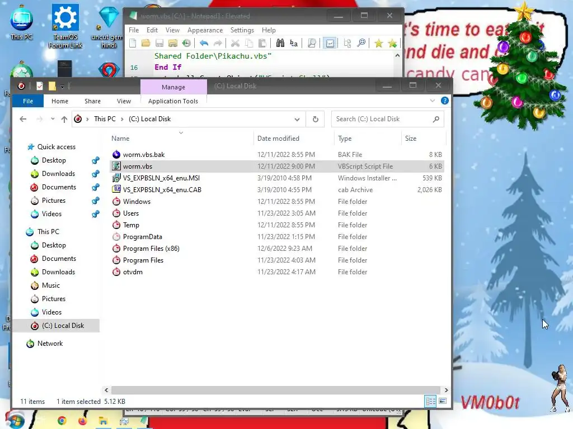This screenshot has width=573, height=429.
Task: Click Replace icon in Notepad3 toolbar
Action: coord(293,44)
